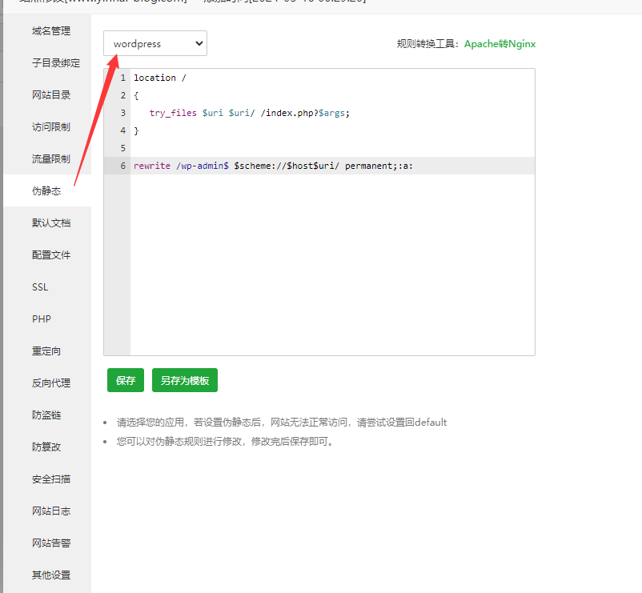Click empty line 5 in the editor
The width and height of the screenshot is (642, 593).
(x=332, y=148)
